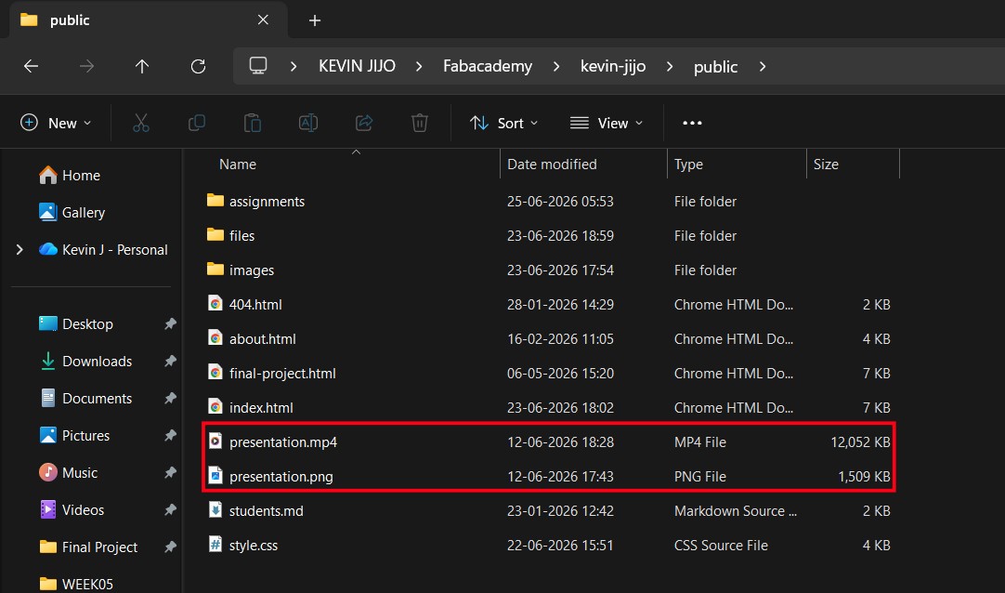Navigate to kevin-jijo breadcrumb
1005x593 pixels.
pyautogui.click(x=613, y=66)
